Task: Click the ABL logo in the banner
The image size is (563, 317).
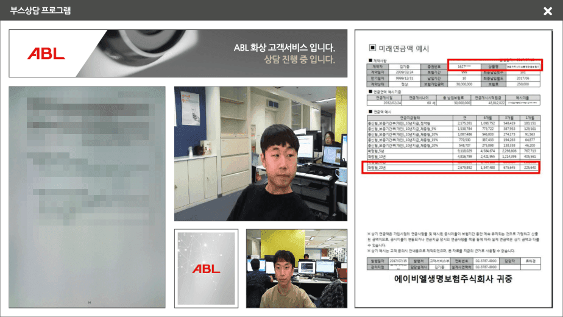Action: pos(46,54)
